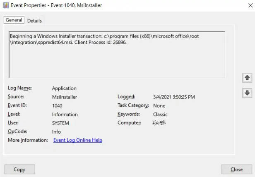255x177 pixels.
Task: Select the Source value MsiInstaller
Action: (x=65, y=97)
